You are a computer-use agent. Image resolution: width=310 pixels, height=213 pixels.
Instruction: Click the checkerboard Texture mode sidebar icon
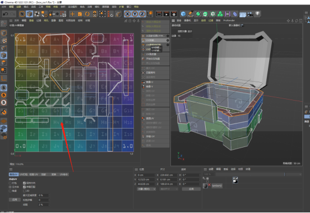pos(4,40)
